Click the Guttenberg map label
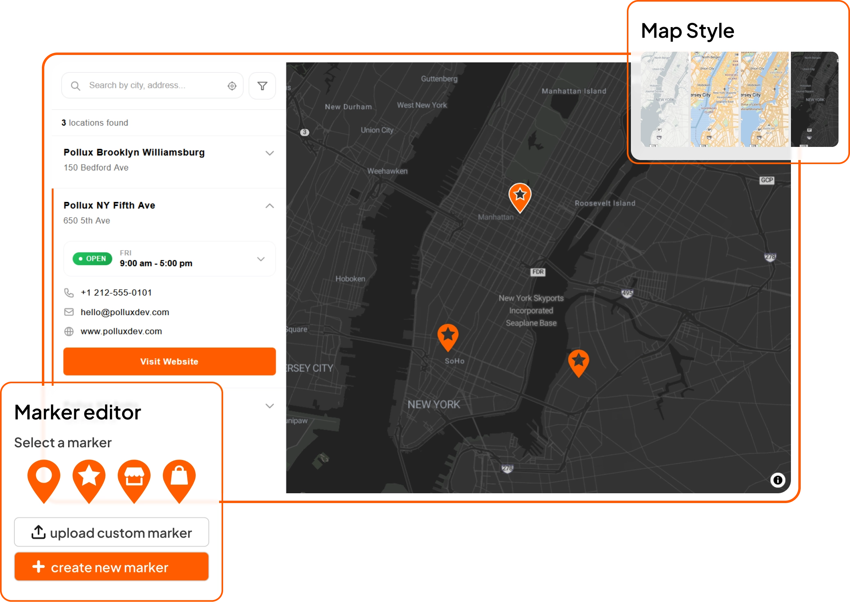Screen dimensions: 850x602 439,79
